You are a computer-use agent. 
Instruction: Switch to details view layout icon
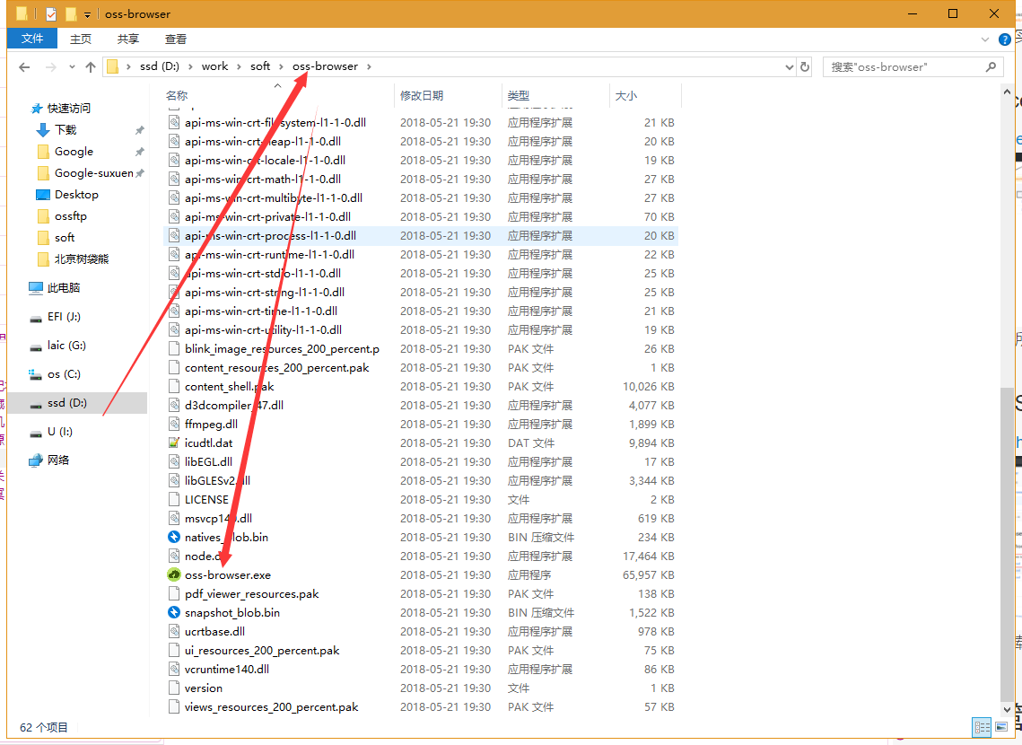pos(982,727)
